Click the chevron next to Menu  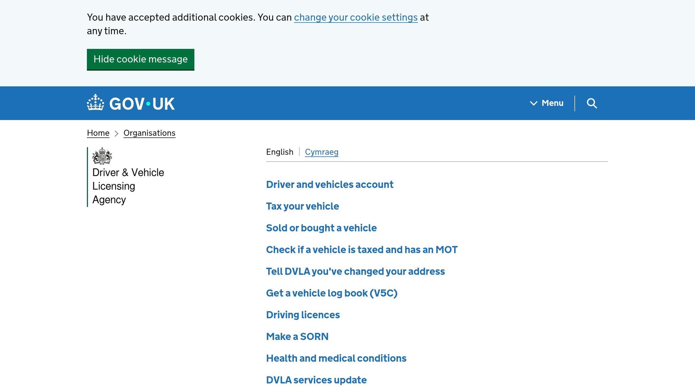click(533, 103)
